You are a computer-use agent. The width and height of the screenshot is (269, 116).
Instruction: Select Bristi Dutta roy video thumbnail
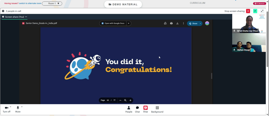(249, 23)
